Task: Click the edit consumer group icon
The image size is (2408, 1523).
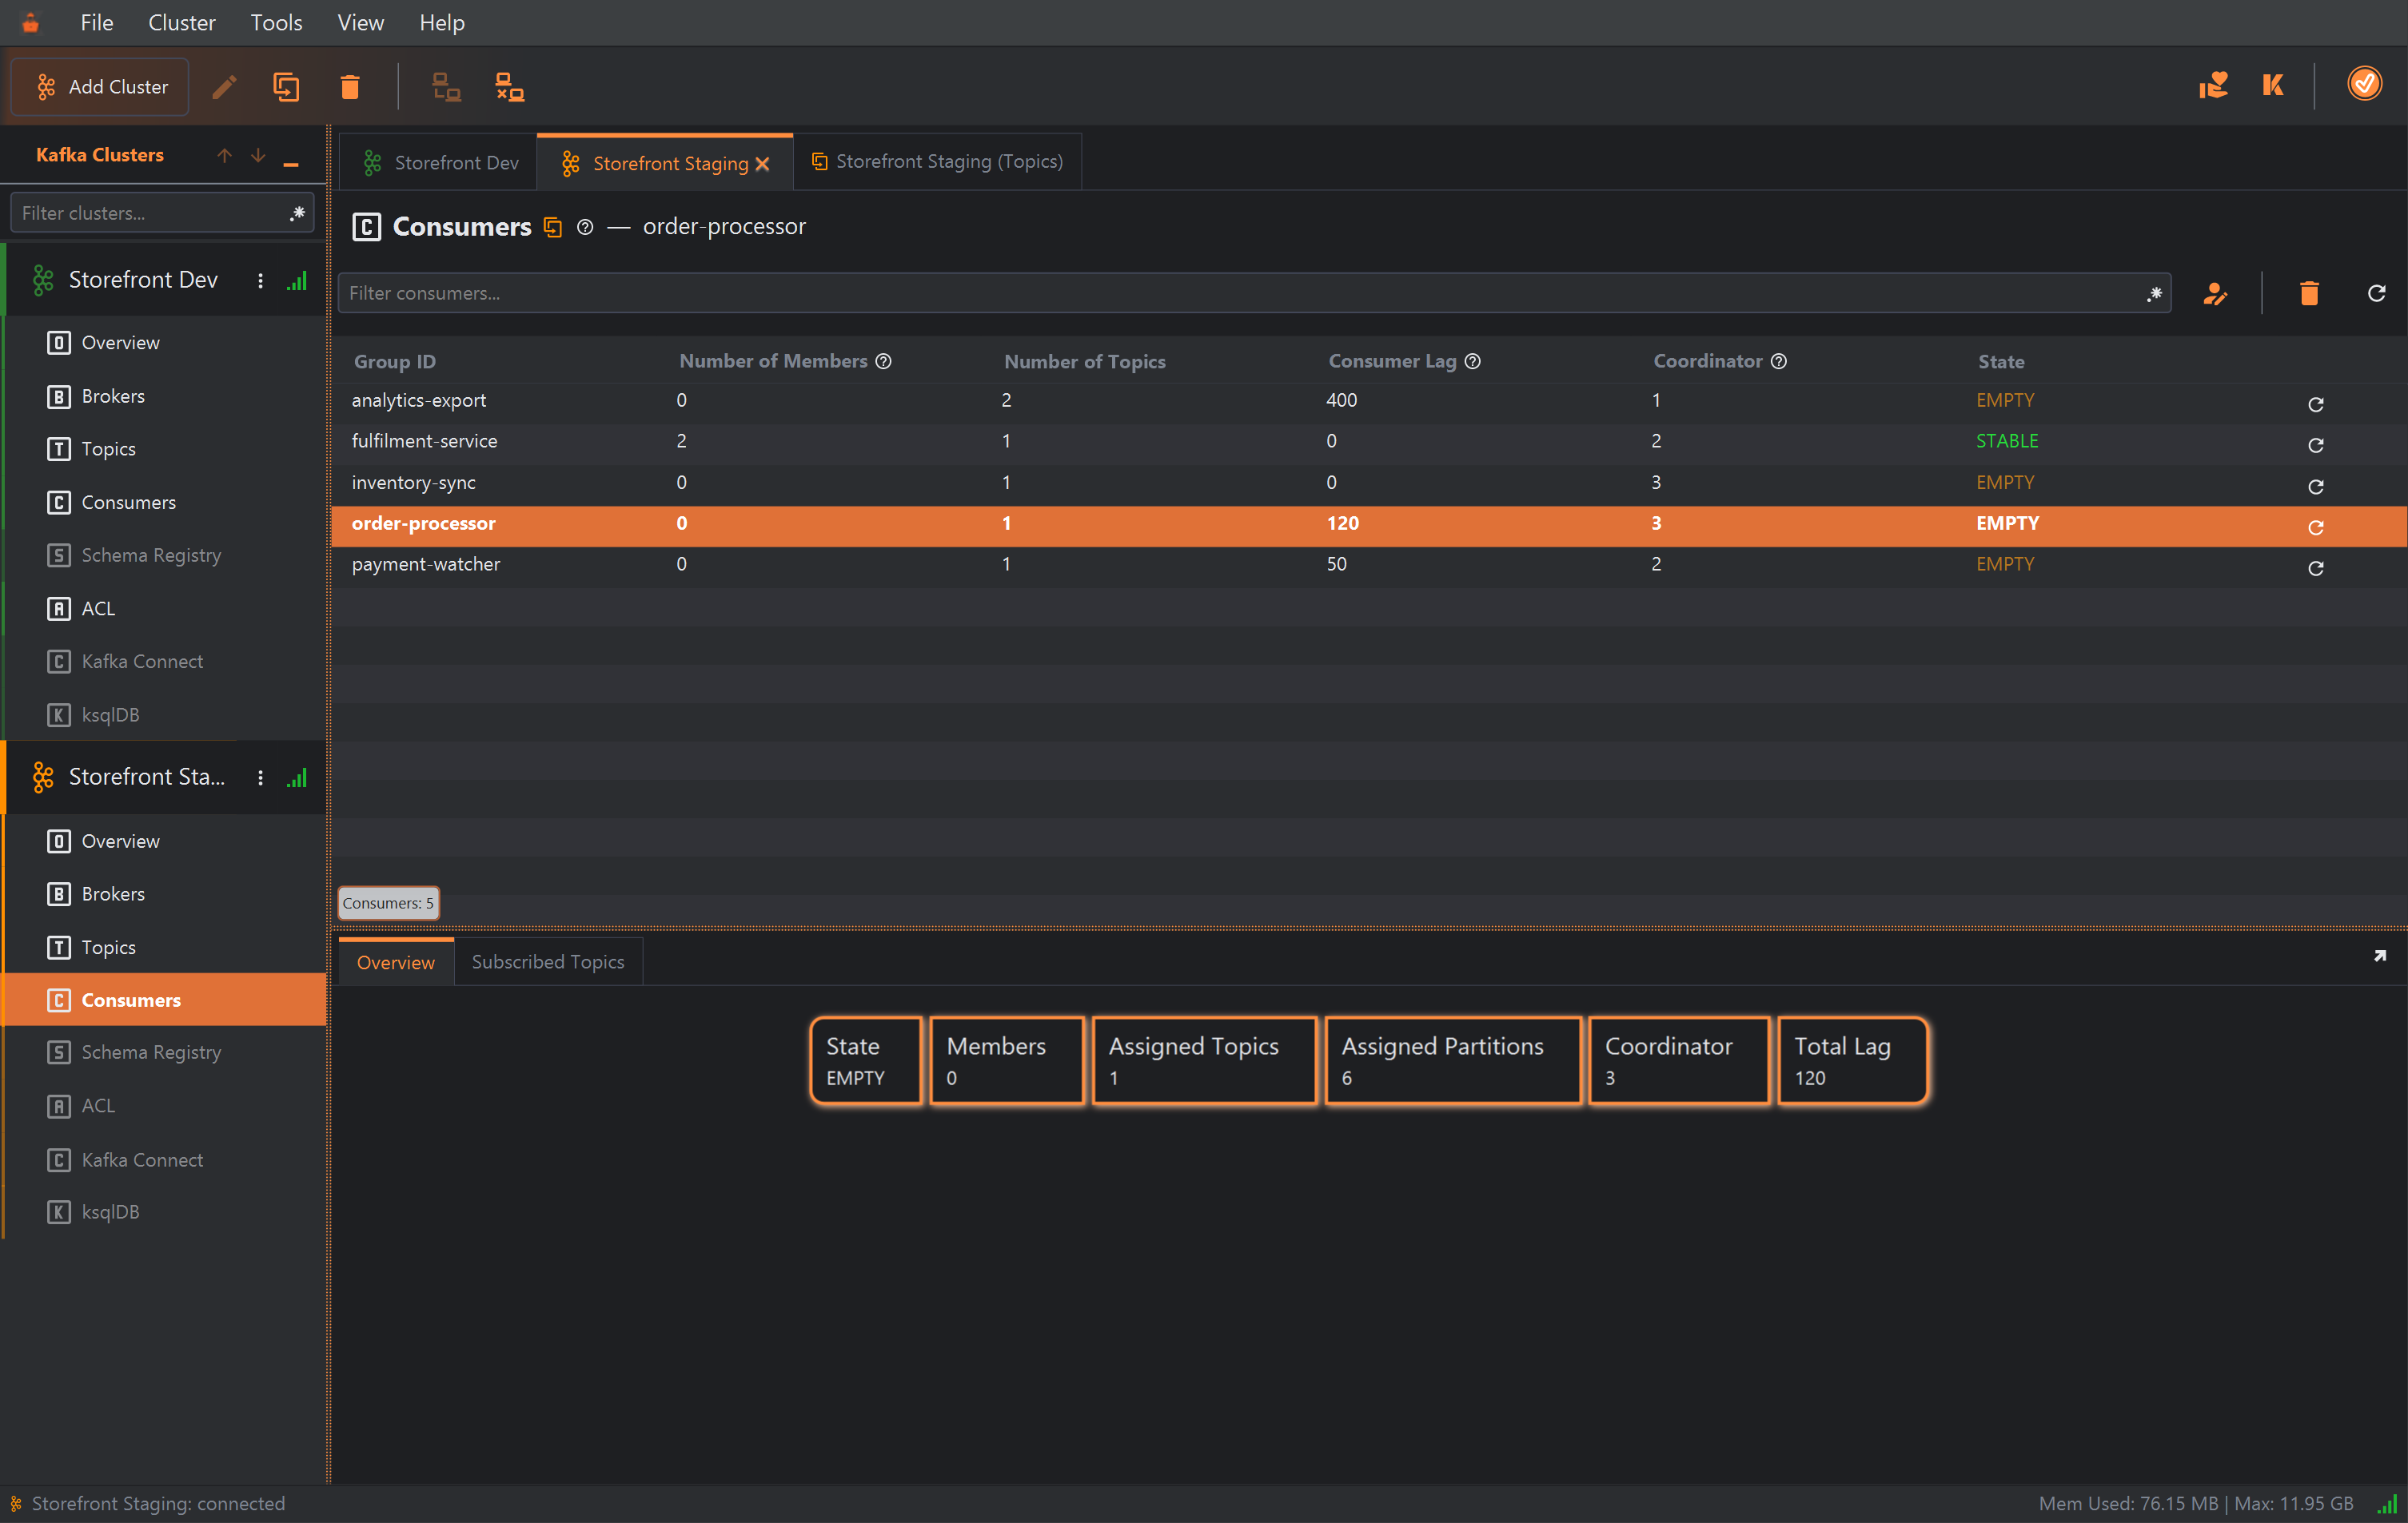Action: click(2215, 292)
